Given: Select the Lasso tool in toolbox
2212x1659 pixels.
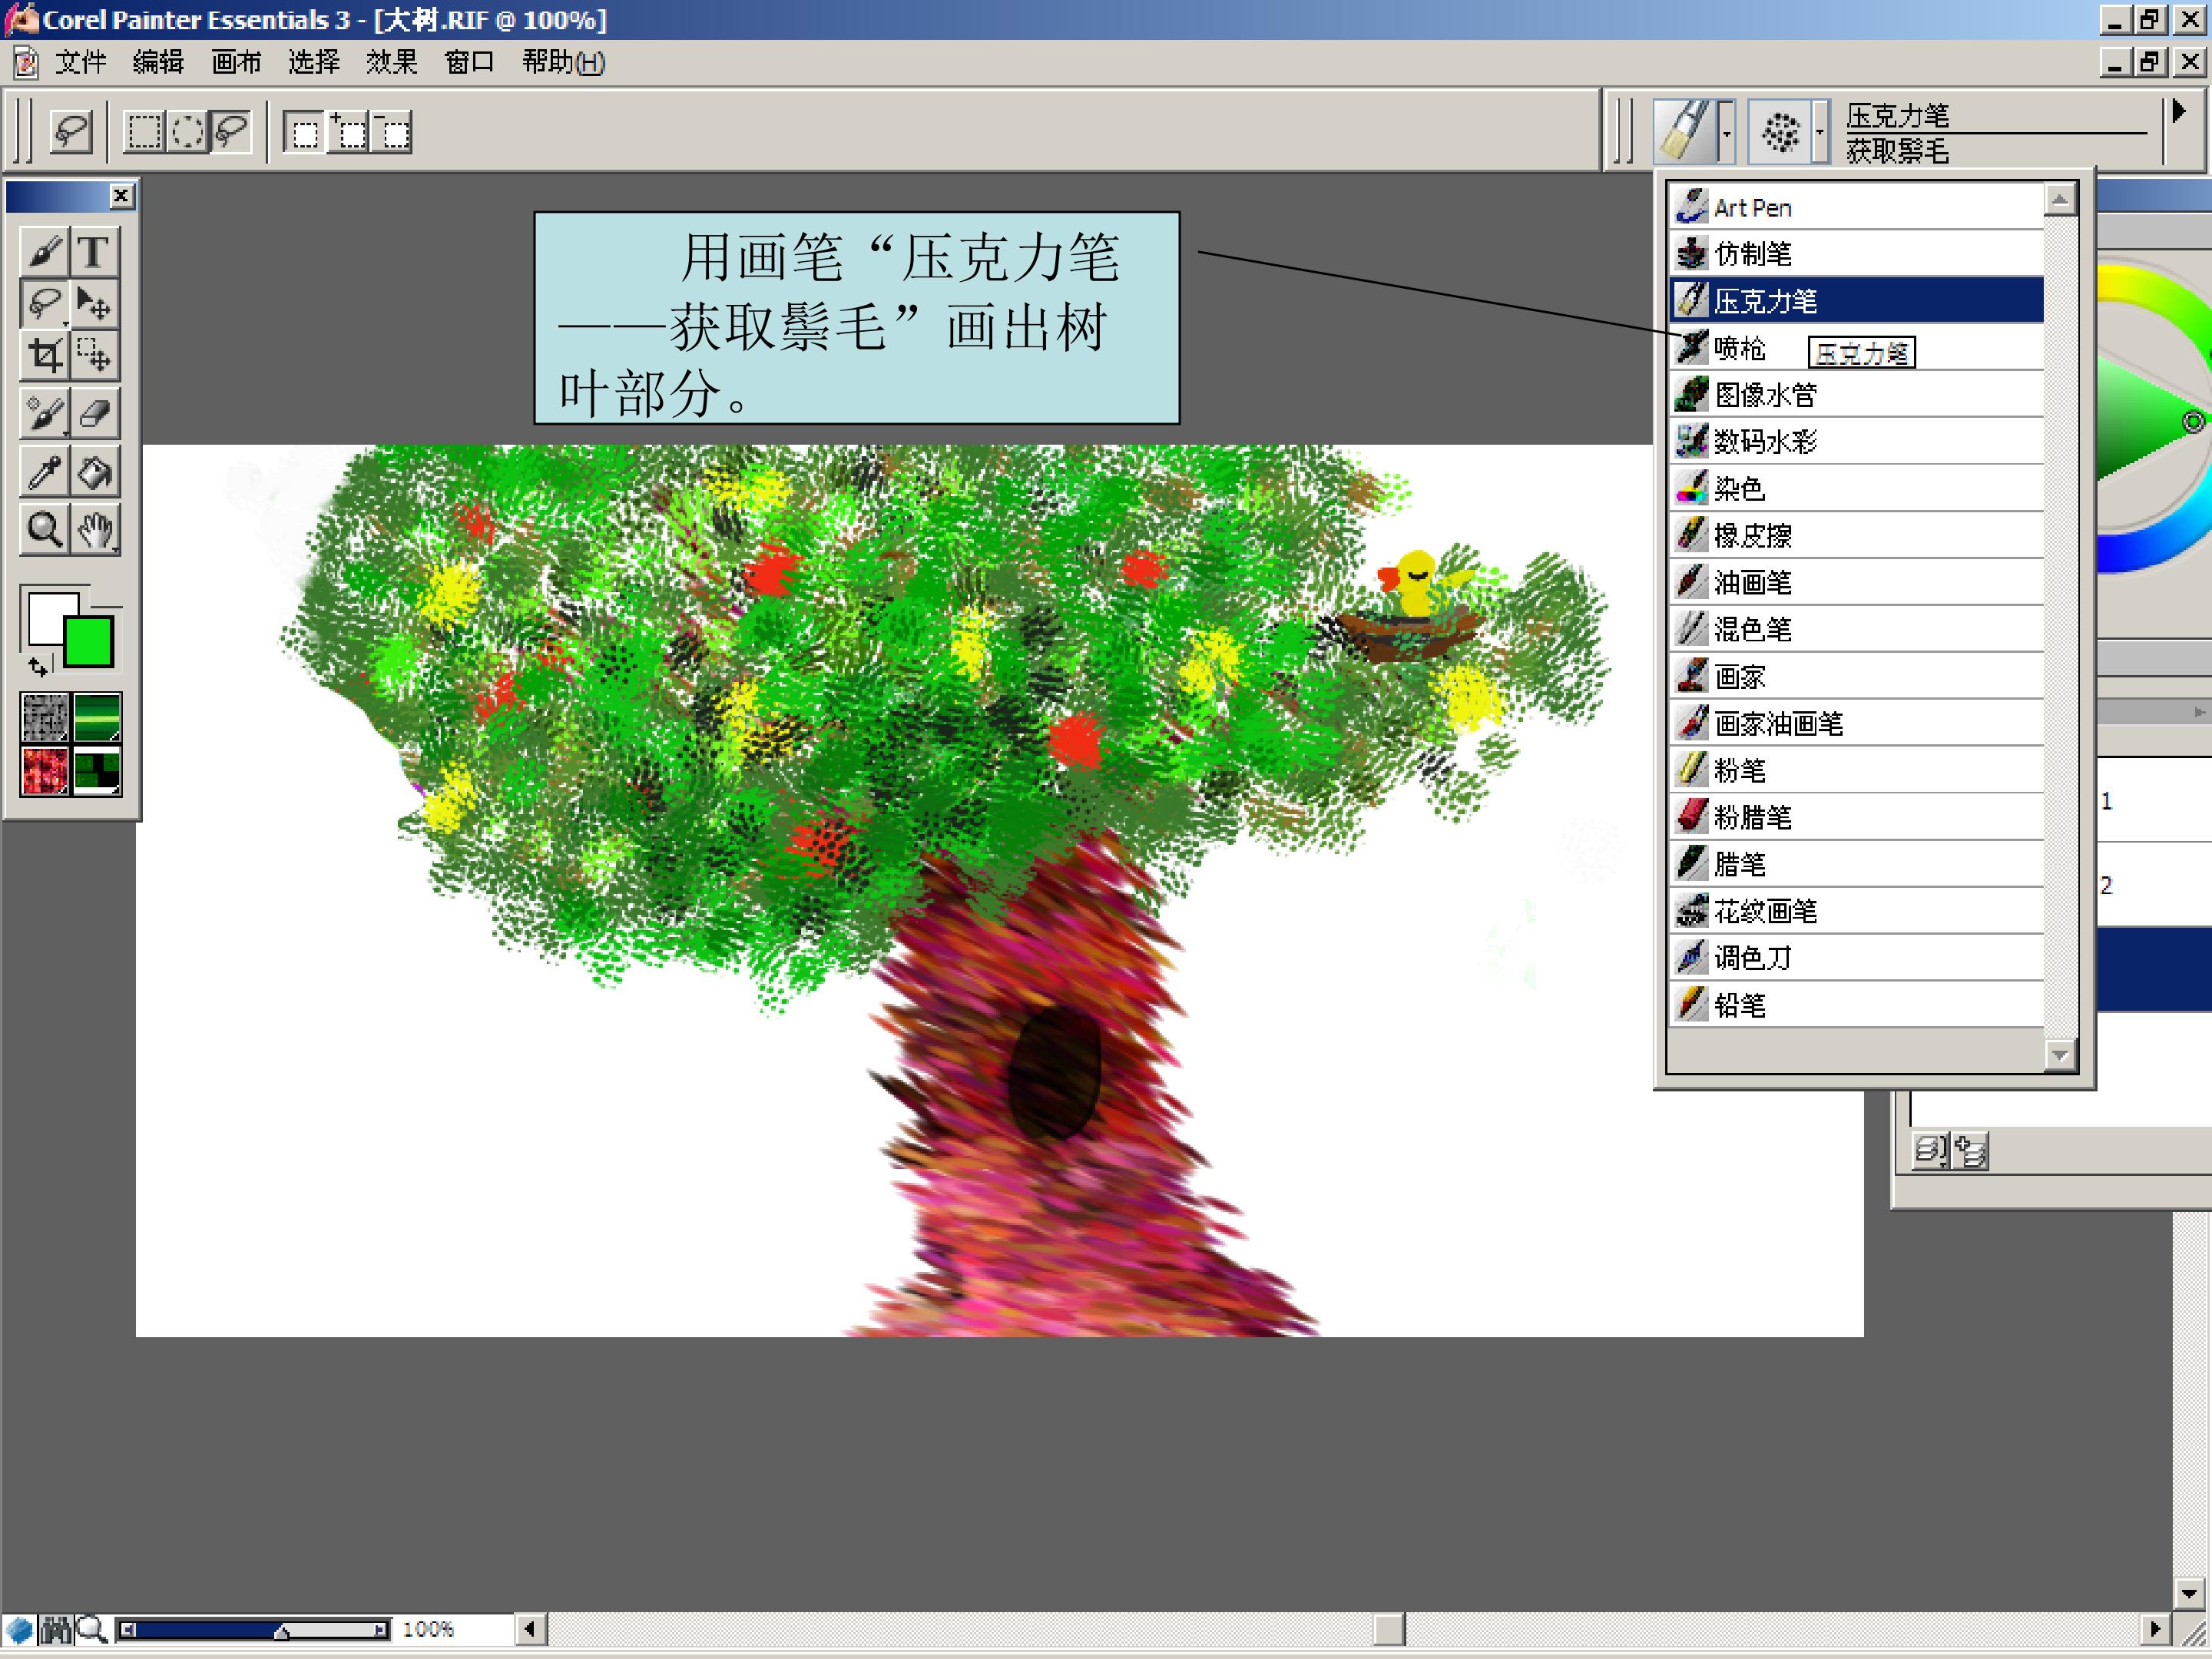Looking at the screenshot, I should coord(44,303).
